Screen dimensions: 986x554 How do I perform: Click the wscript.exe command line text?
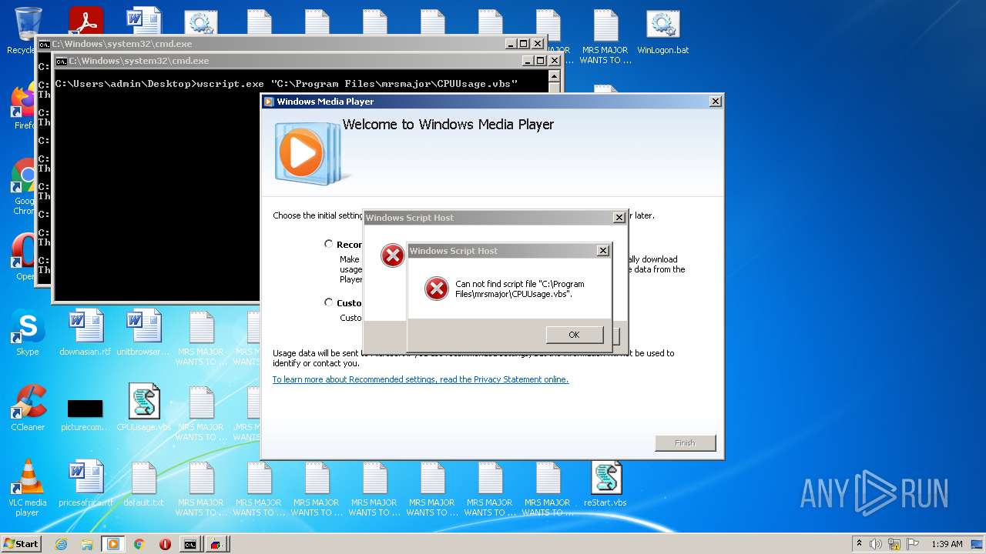[x=287, y=83]
